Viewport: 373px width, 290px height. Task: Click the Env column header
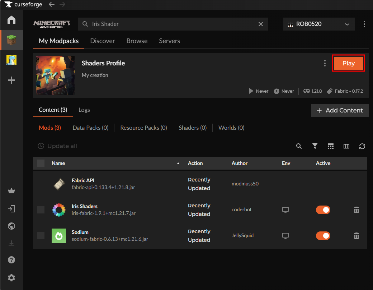(286, 163)
